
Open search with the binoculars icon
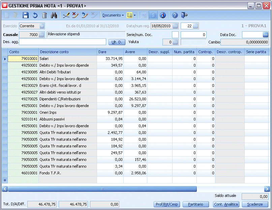tap(54, 15)
